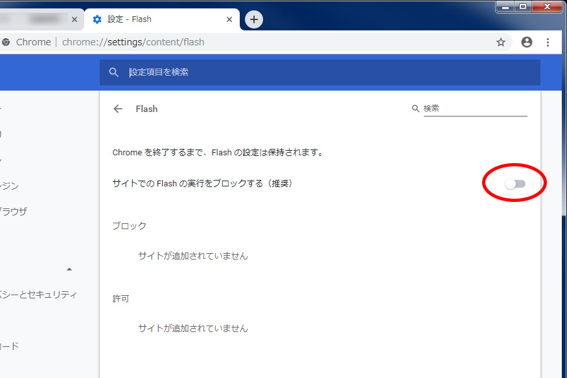Open a new tab with the plus button
Viewport: 567px width, 378px height.
click(254, 19)
